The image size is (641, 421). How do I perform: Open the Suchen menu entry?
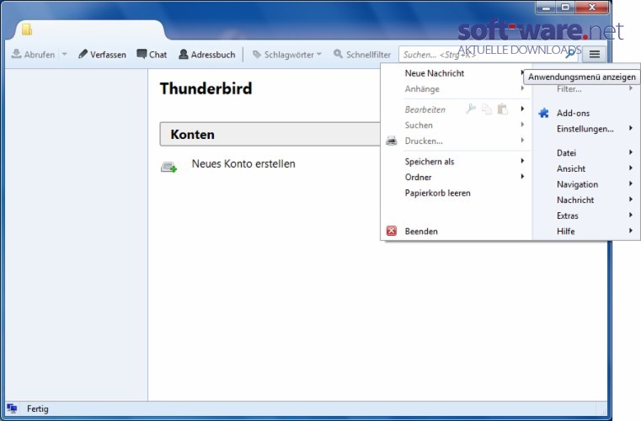point(457,125)
